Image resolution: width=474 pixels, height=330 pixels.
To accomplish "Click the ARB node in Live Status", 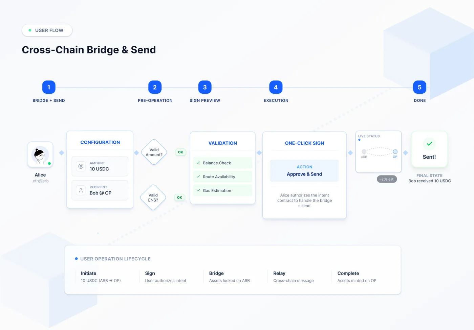I will 364,152.
